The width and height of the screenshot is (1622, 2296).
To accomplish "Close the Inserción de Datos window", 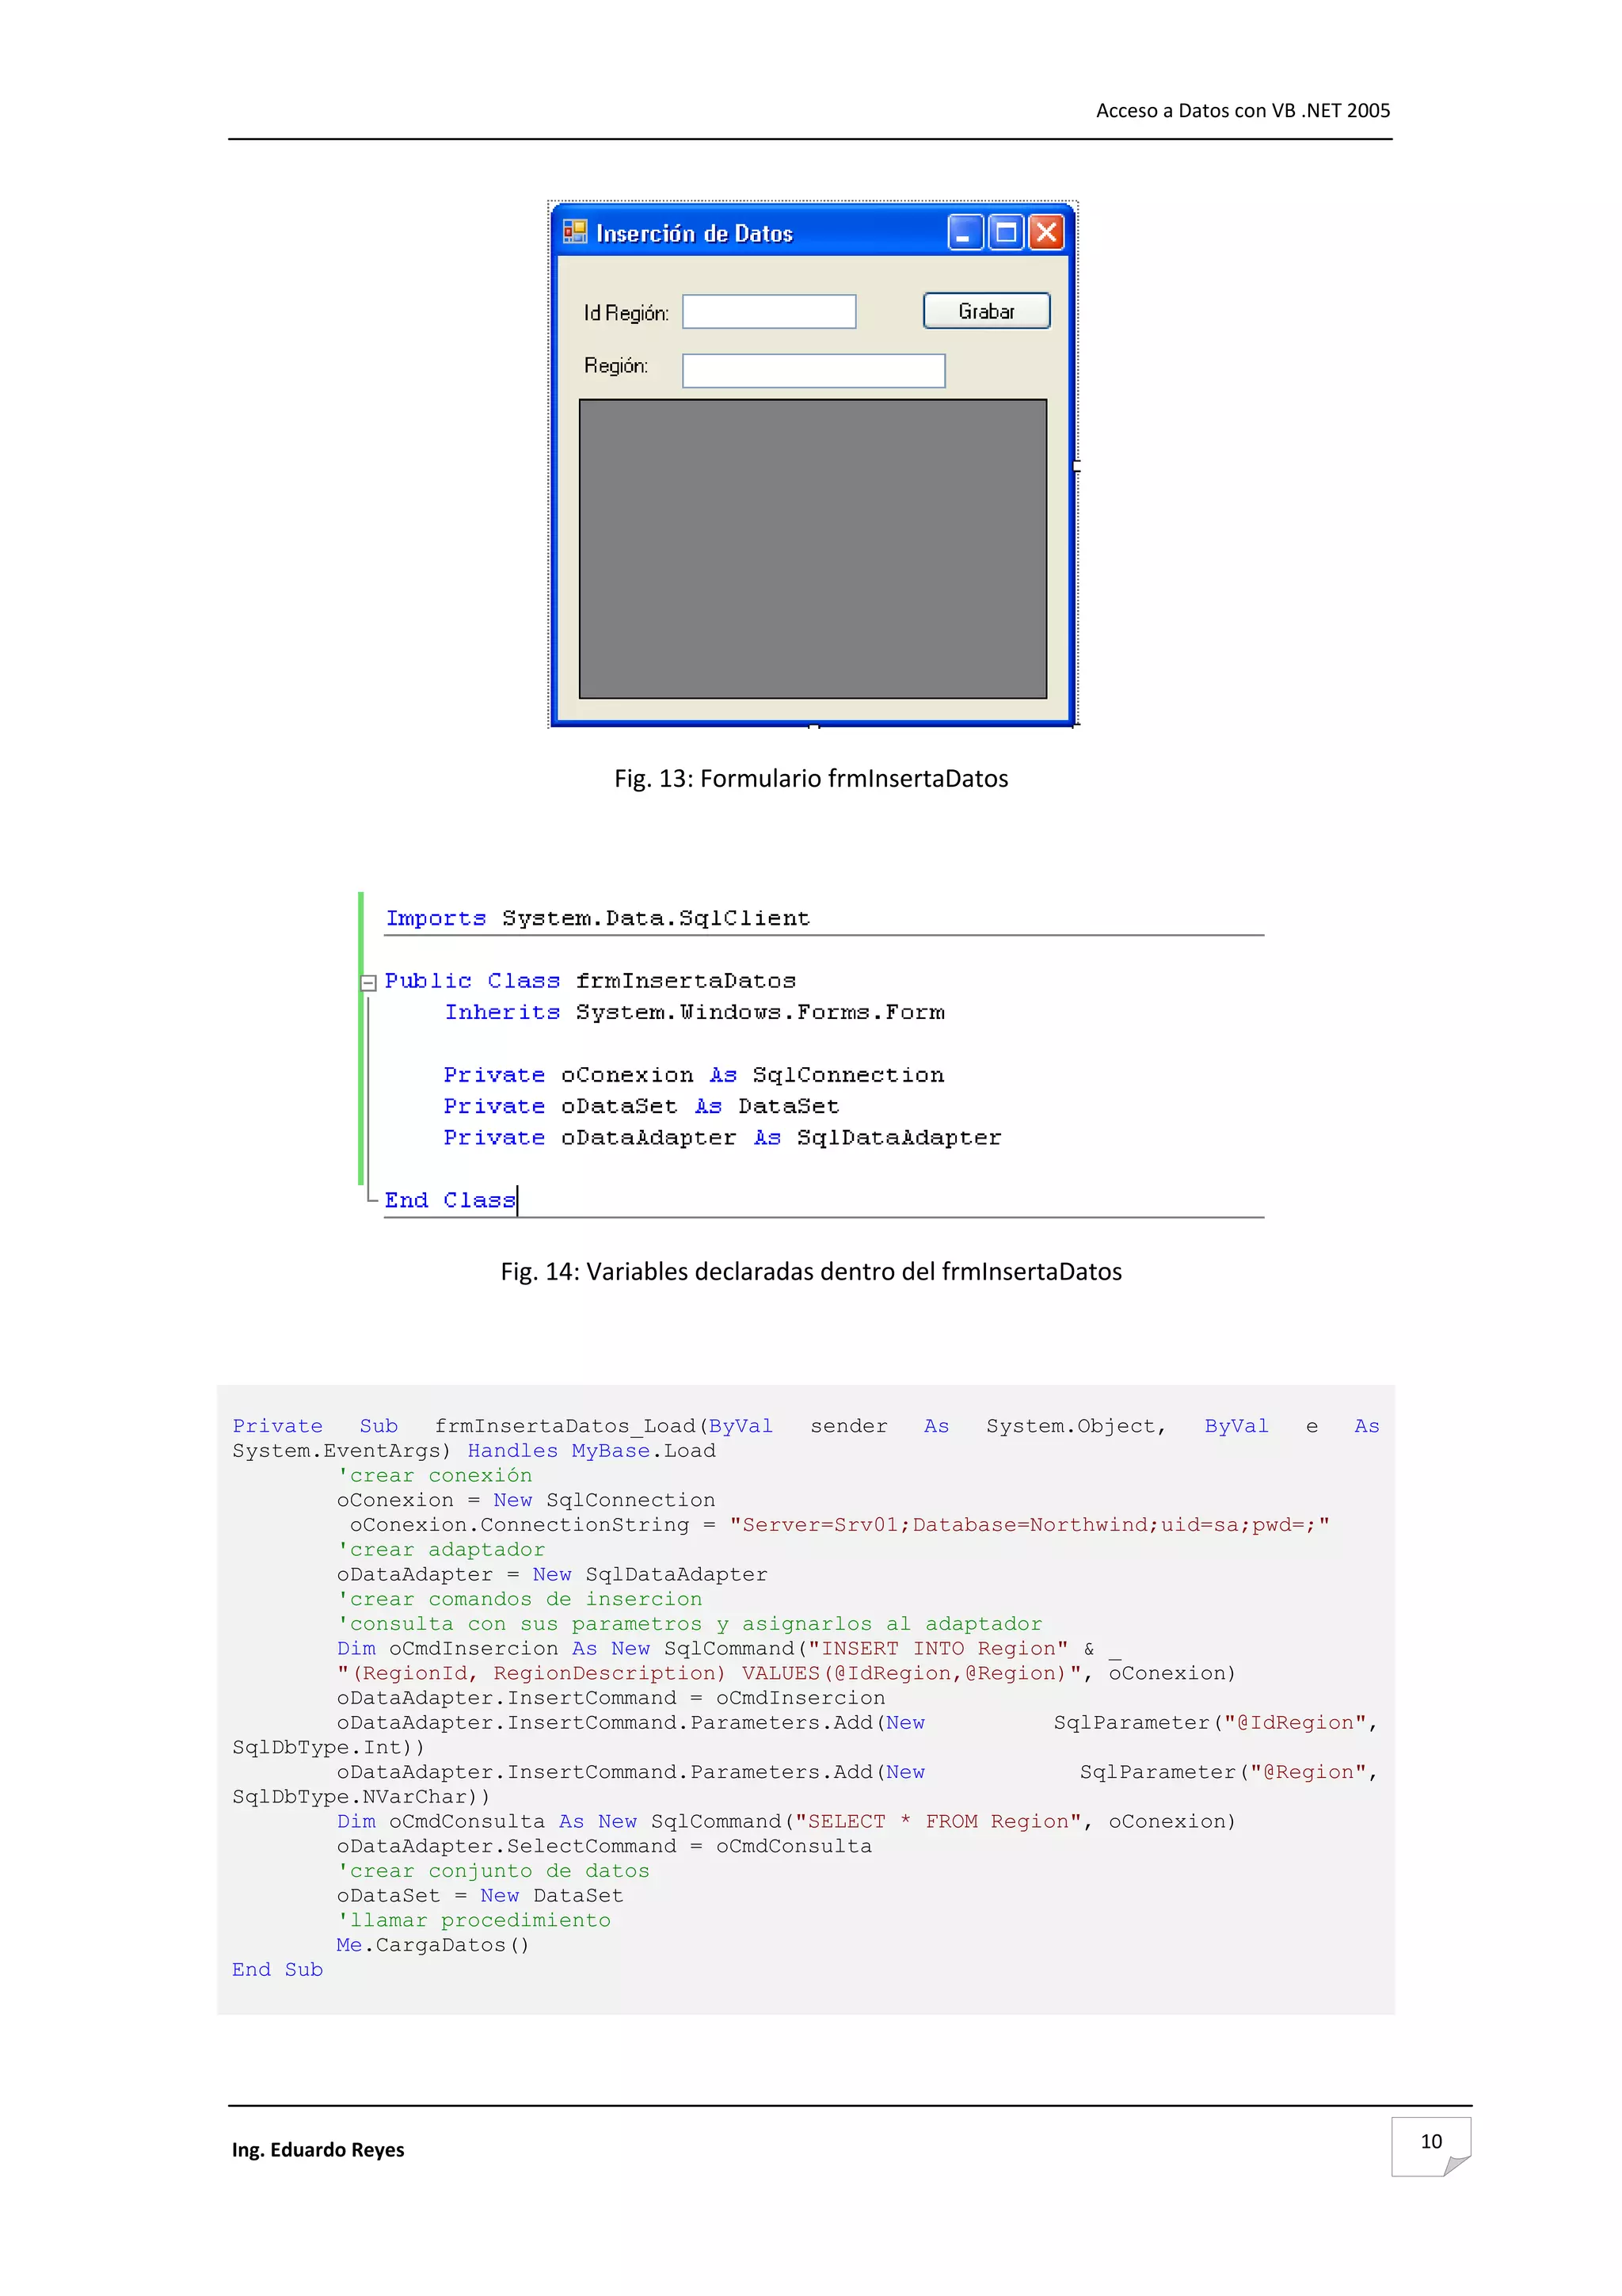I will [1045, 232].
